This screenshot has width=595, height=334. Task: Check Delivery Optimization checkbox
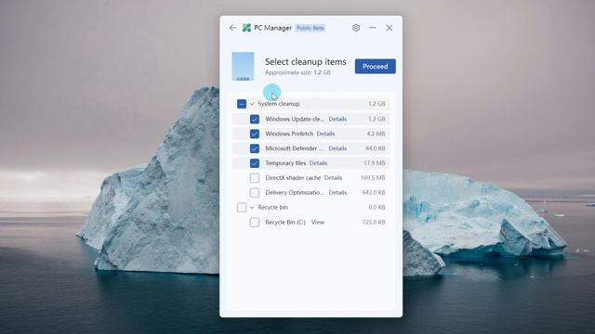(x=255, y=192)
